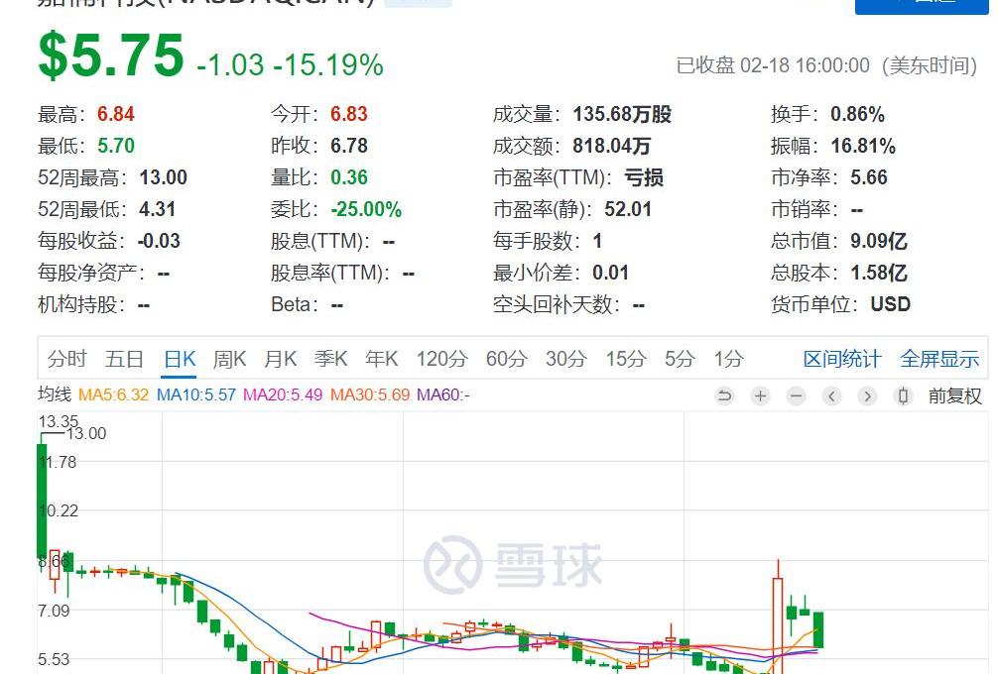
Task: Switch to the 分时 intraday tab
Action: tap(66, 359)
